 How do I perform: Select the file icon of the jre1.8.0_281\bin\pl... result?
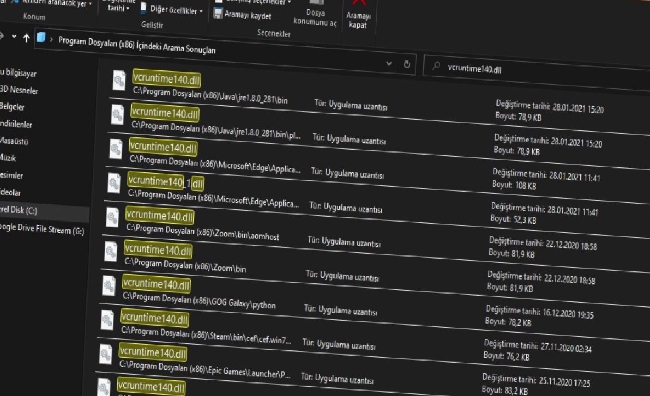(x=117, y=114)
